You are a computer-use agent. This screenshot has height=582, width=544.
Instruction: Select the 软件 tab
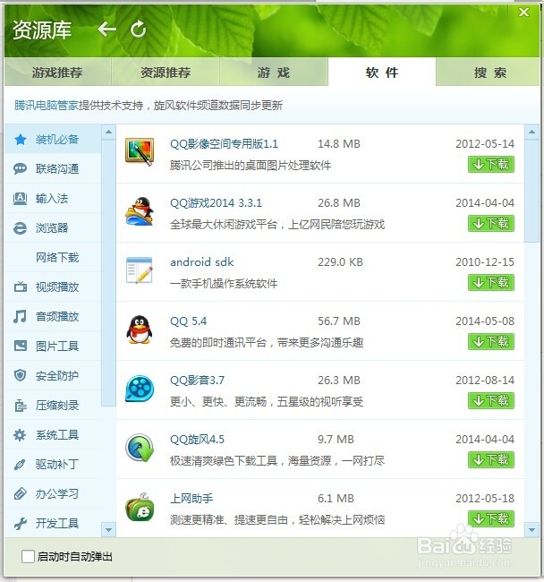382,72
